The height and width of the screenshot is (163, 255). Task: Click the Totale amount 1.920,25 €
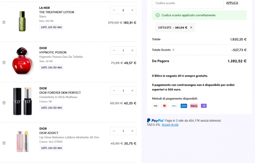point(238,39)
